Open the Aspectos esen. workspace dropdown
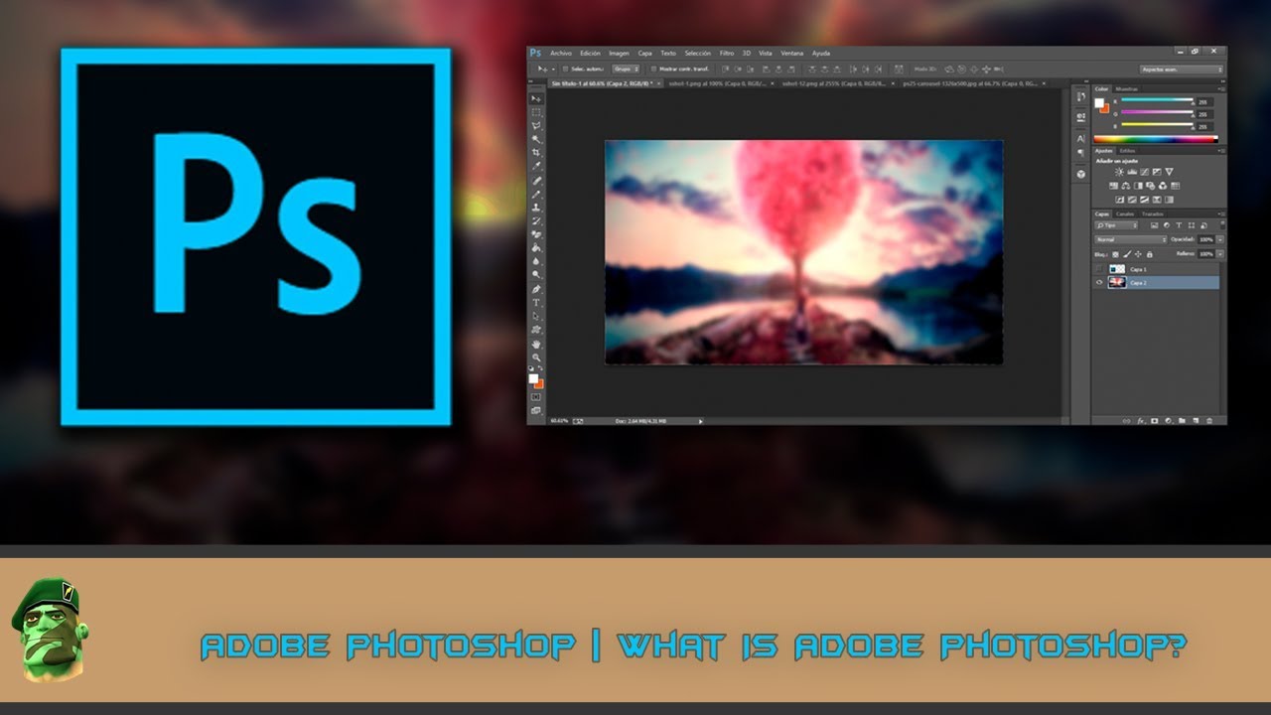Screen dimensions: 1271x715 click(x=1182, y=70)
